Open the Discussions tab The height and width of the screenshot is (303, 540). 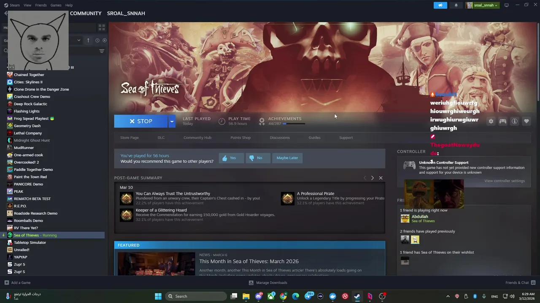[x=280, y=138]
